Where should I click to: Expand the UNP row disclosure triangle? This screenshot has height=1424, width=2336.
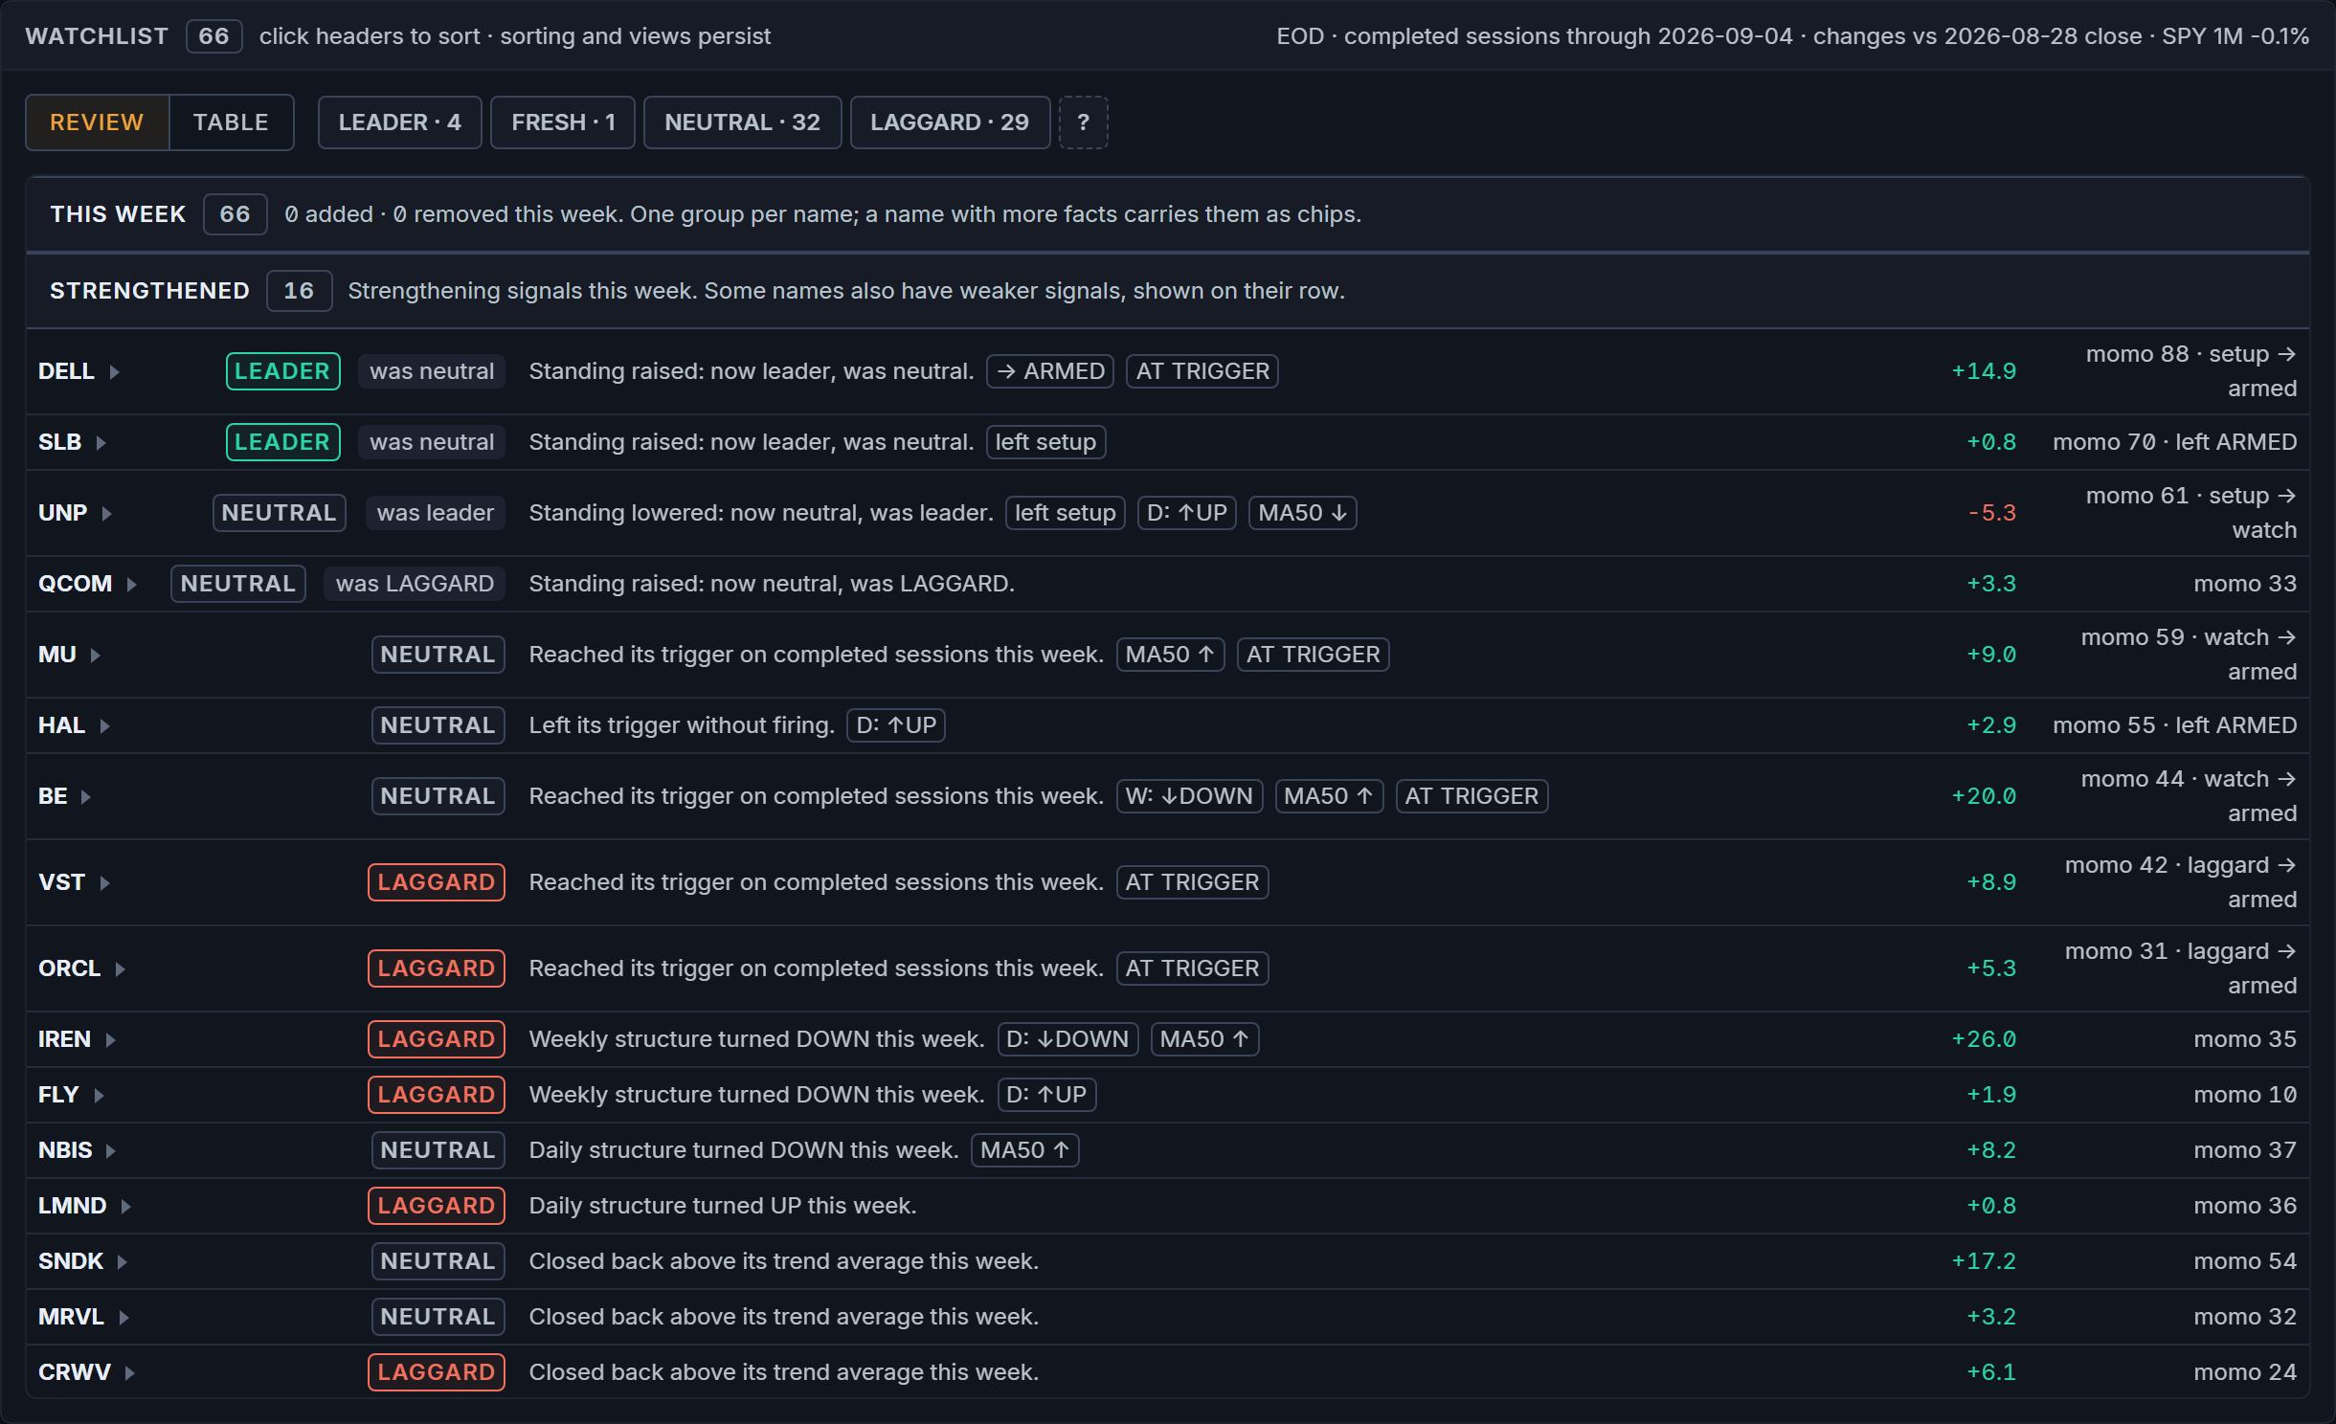[106, 513]
